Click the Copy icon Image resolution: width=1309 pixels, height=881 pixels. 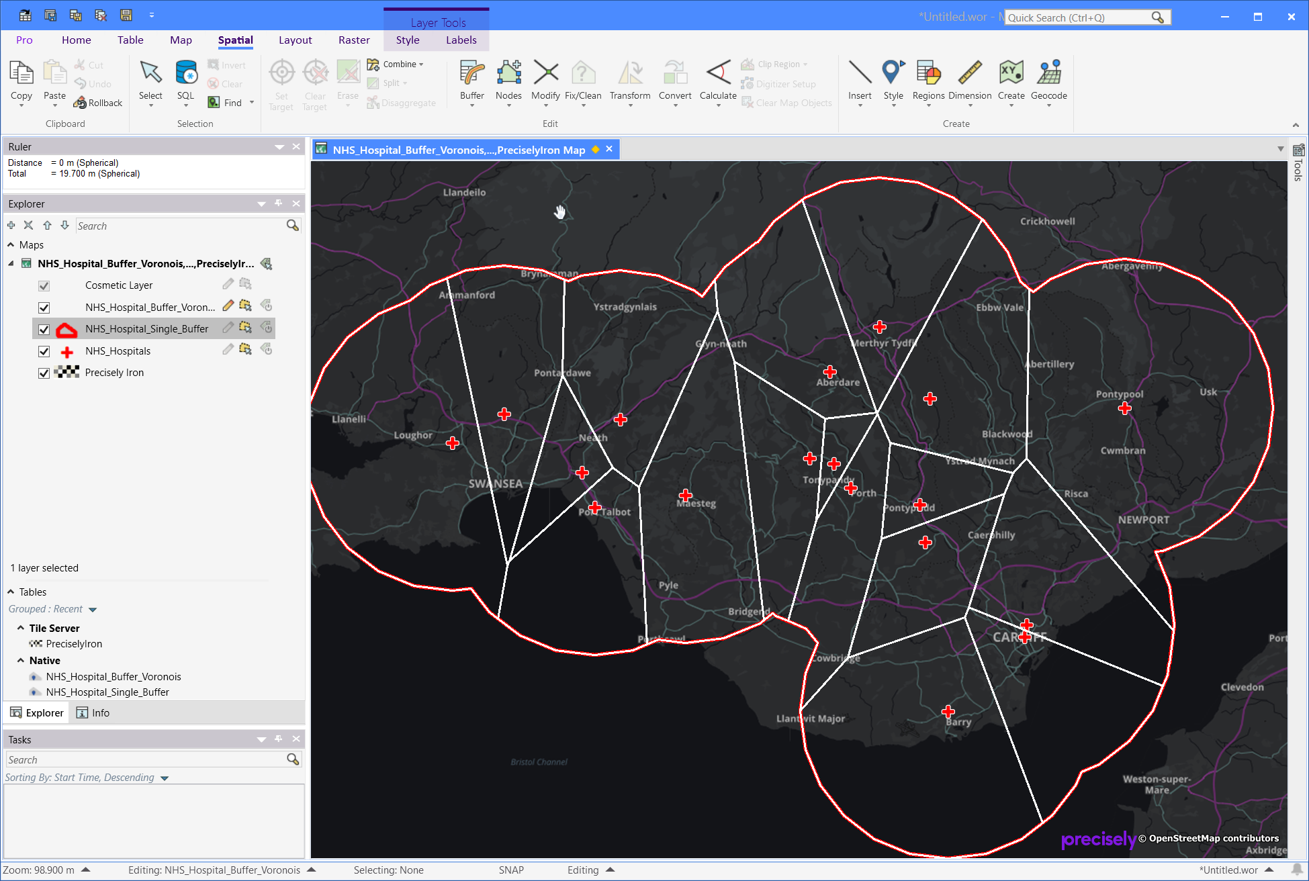point(21,73)
